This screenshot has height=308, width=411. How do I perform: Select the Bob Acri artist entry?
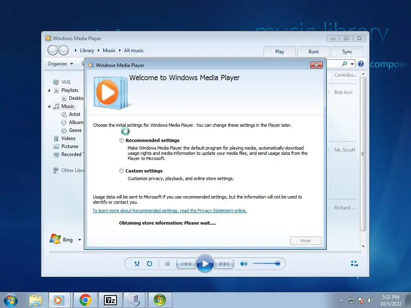(x=343, y=92)
